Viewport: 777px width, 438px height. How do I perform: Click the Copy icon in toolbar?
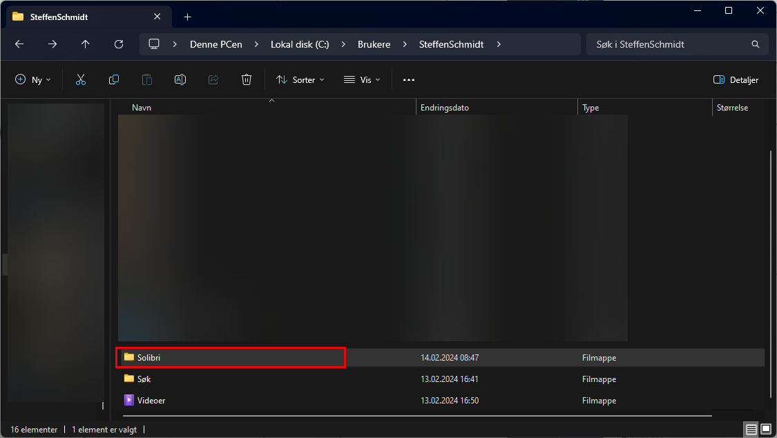[114, 80]
